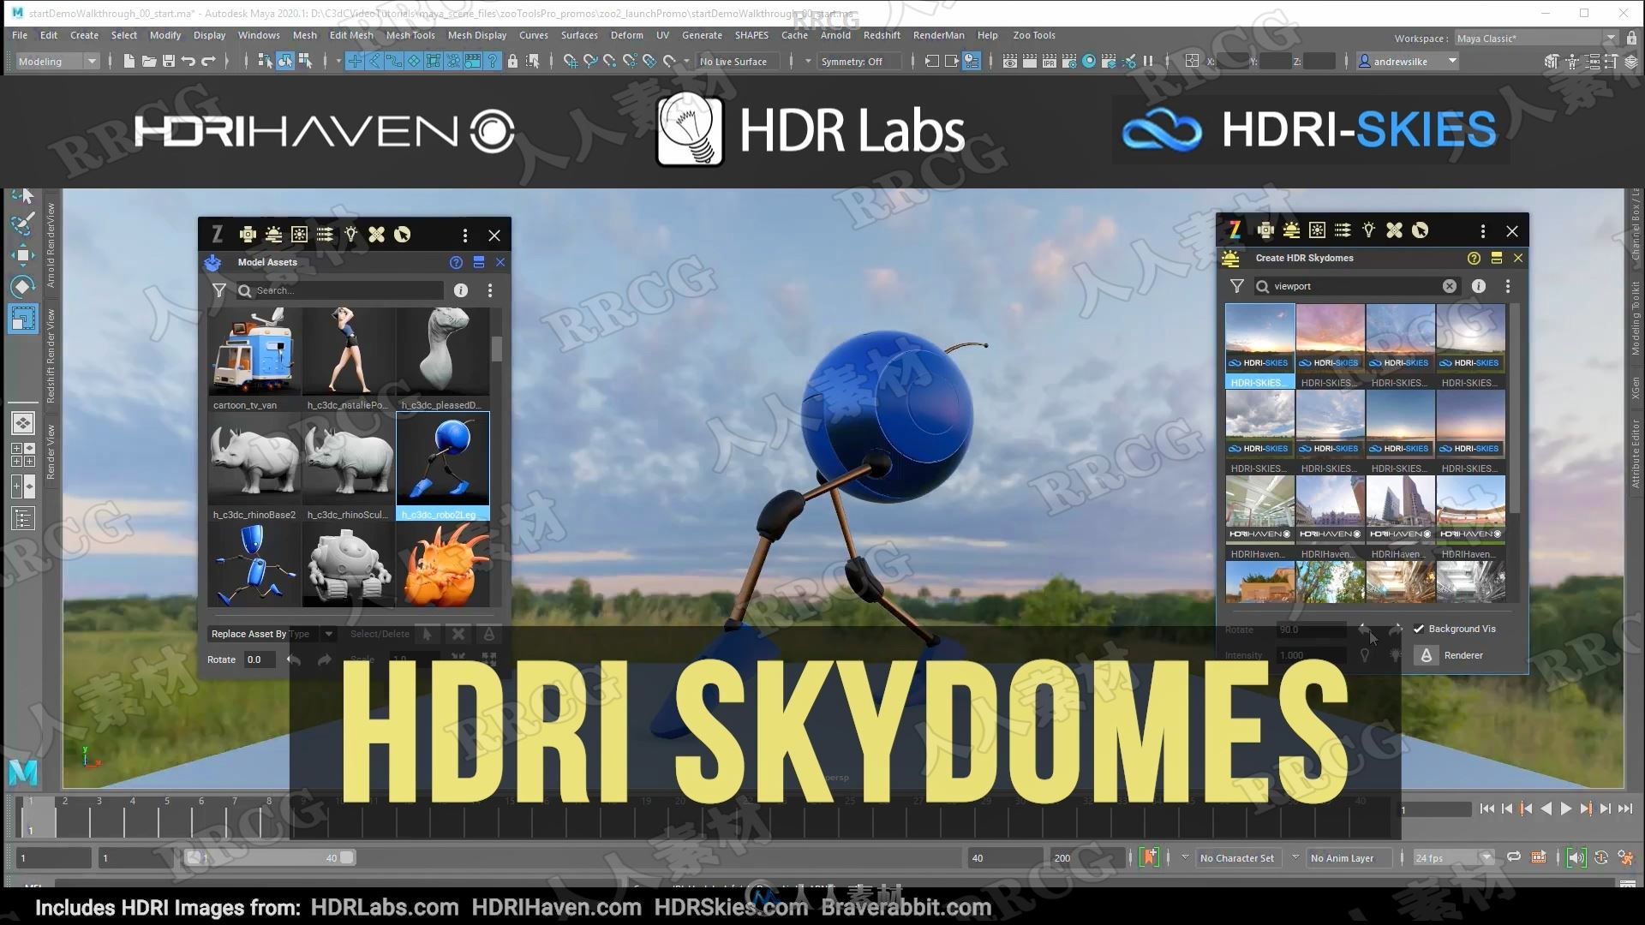Open the Windows menu
The width and height of the screenshot is (1645, 925).
pyautogui.click(x=259, y=35)
